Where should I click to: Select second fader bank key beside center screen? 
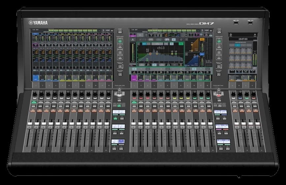(x=219, y=47)
